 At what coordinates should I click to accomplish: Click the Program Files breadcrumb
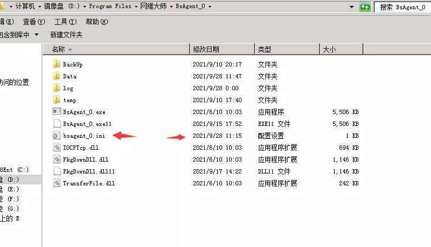110,6
